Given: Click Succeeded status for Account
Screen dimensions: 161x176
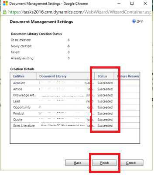Looking at the screenshot, I should pyautogui.click(x=105, y=83).
